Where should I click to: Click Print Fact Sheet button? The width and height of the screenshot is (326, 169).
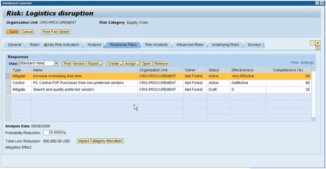coord(56,32)
